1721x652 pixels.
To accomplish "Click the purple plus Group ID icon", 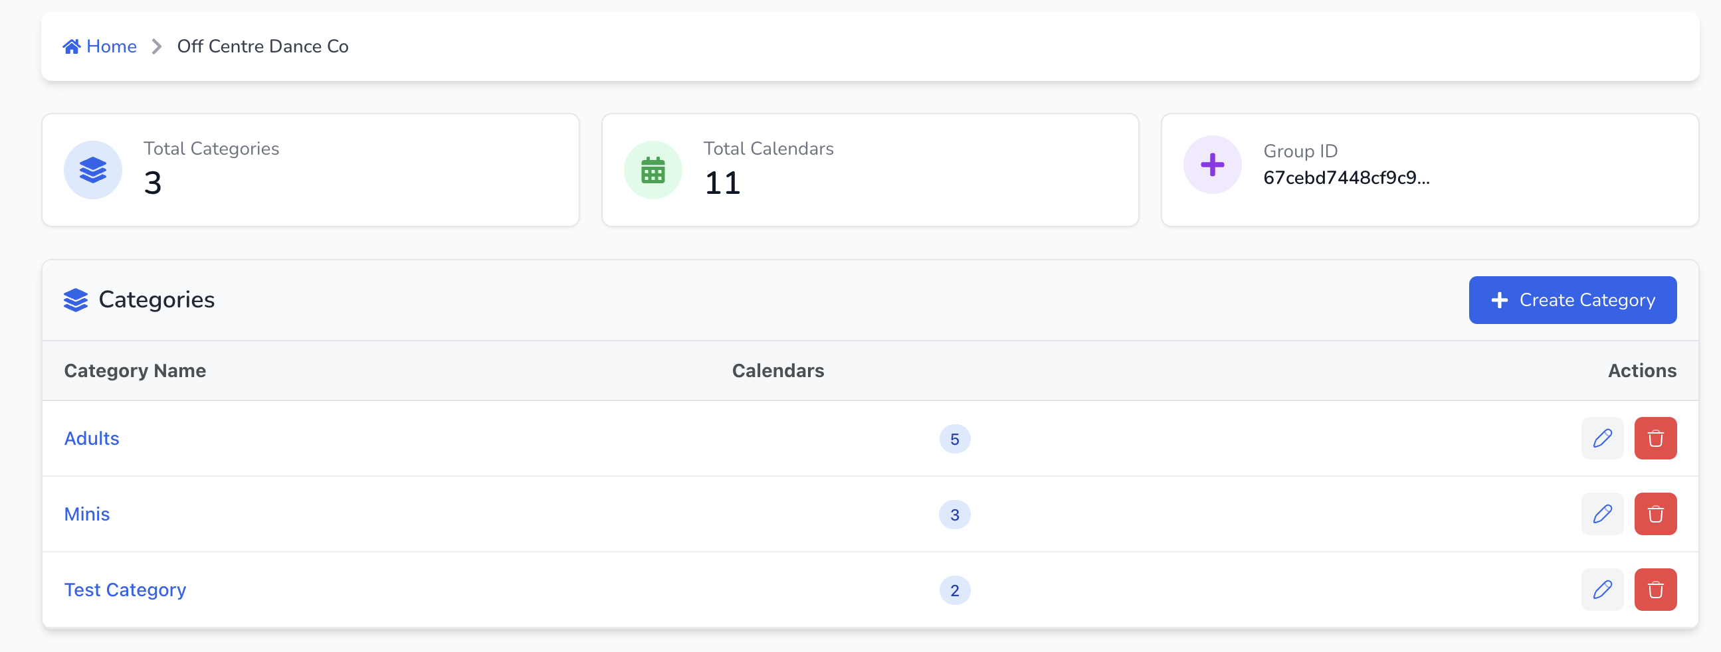I will tap(1212, 165).
